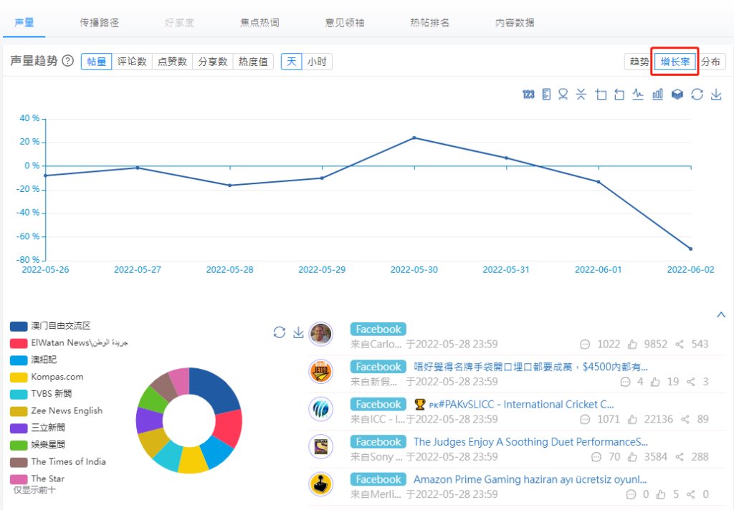Switch time granularity to 小时
This screenshot has width=734, height=510.
317,62
